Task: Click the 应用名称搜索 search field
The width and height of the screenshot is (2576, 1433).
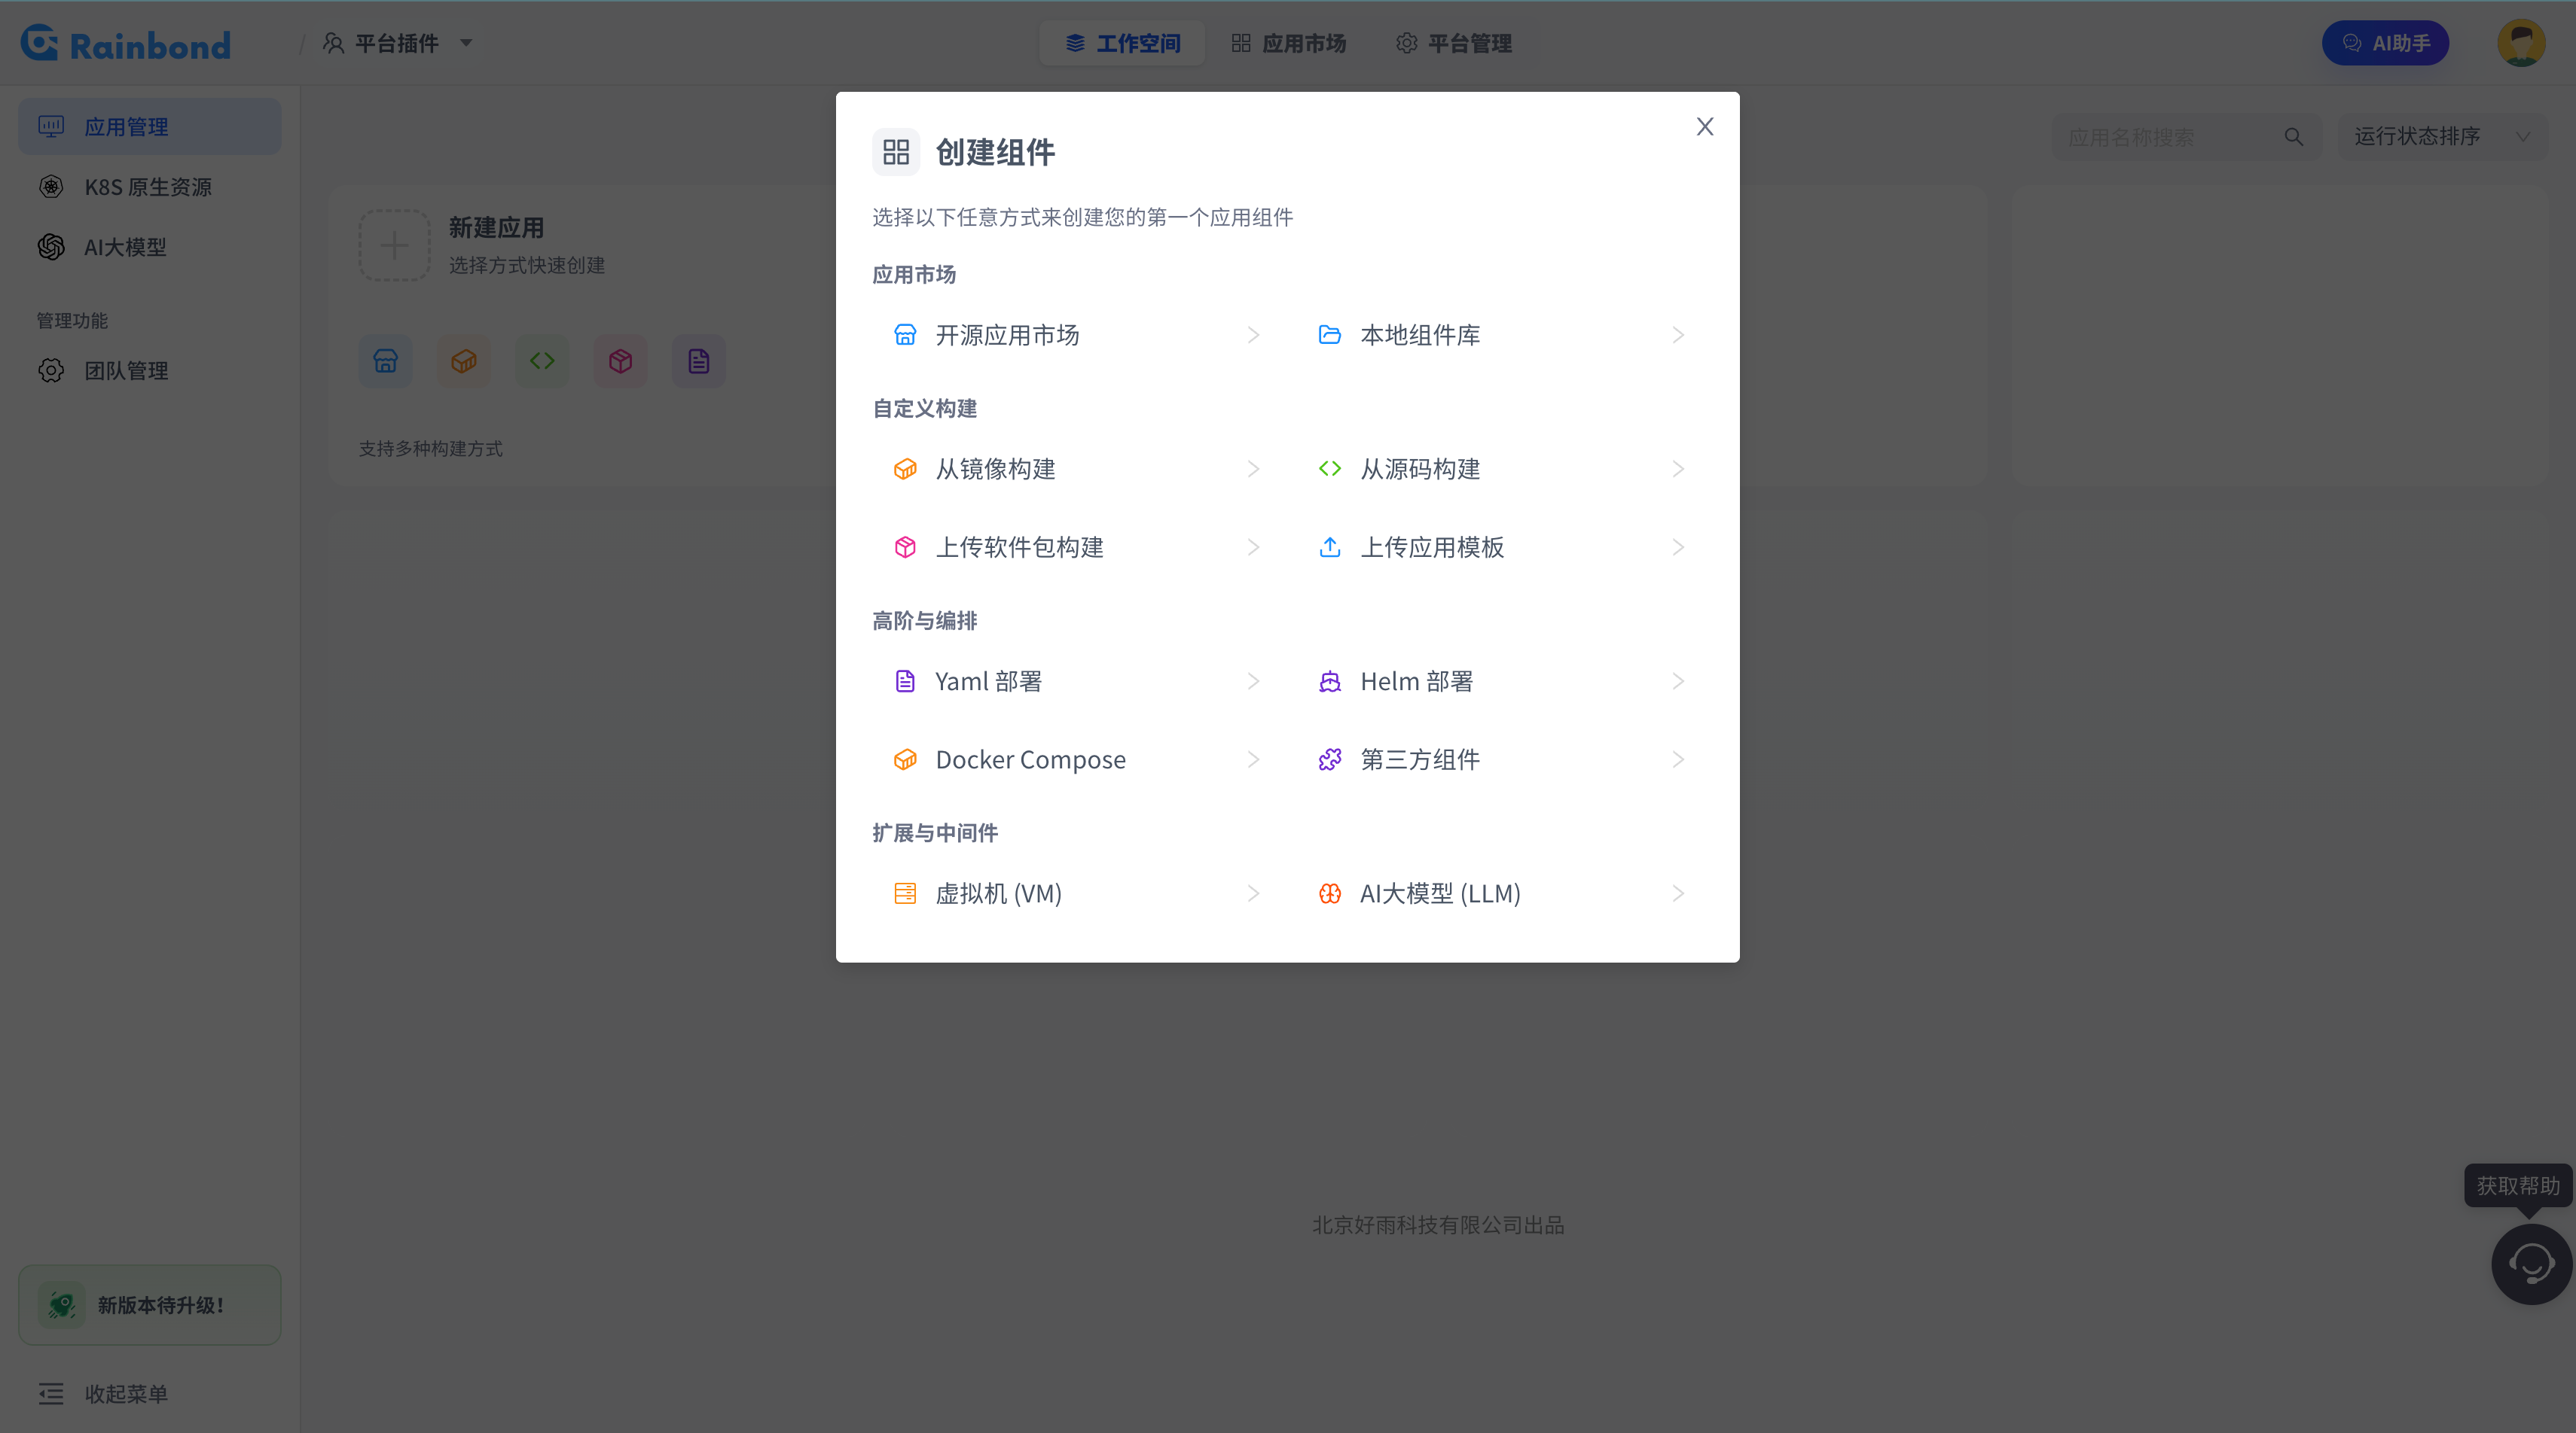Action: coord(2187,137)
